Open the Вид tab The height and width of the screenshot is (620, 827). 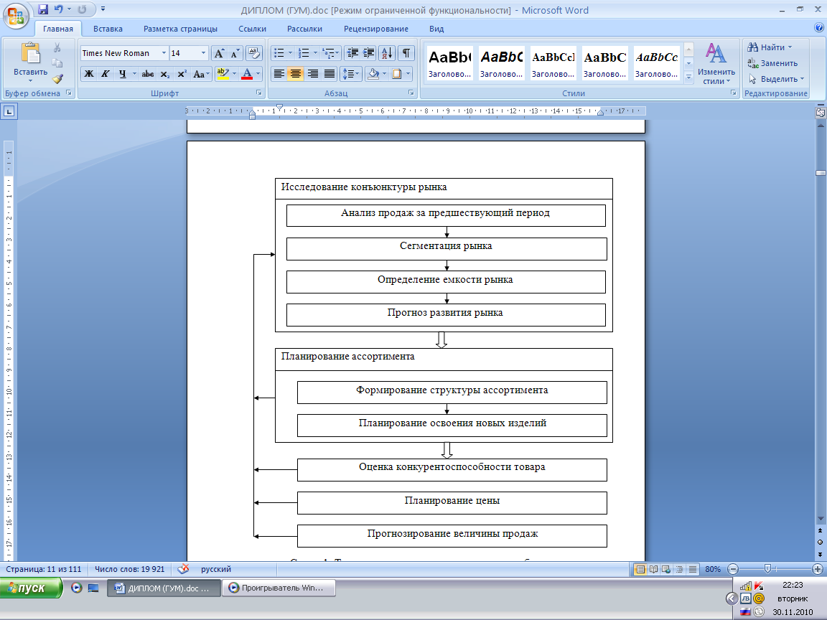[x=436, y=29]
